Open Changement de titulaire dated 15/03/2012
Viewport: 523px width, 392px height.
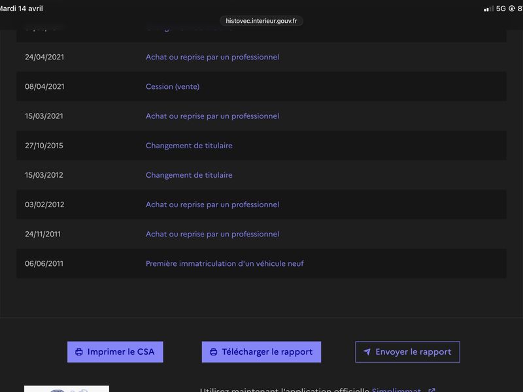click(189, 175)
